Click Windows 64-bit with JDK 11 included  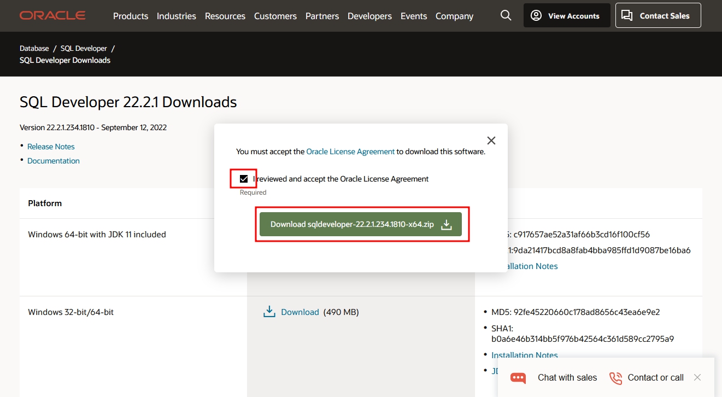[x=97, y=235]
